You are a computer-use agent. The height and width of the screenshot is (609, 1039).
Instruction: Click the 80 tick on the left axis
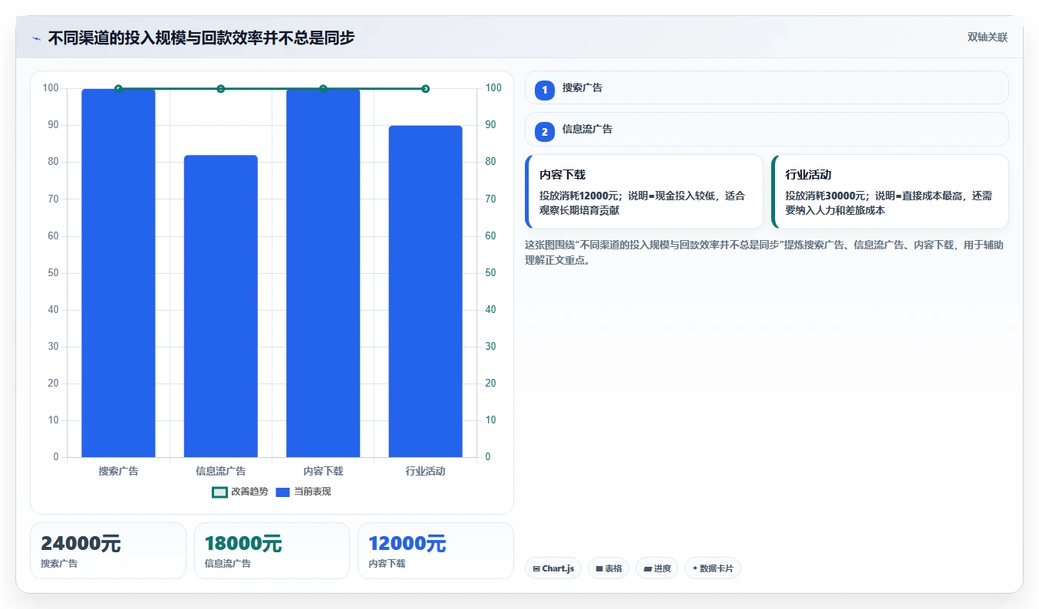(x=53, y=162)
